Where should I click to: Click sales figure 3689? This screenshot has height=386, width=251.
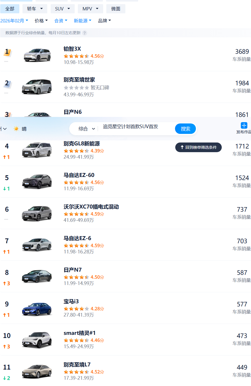pyautogui.click(x=242, y=51)
